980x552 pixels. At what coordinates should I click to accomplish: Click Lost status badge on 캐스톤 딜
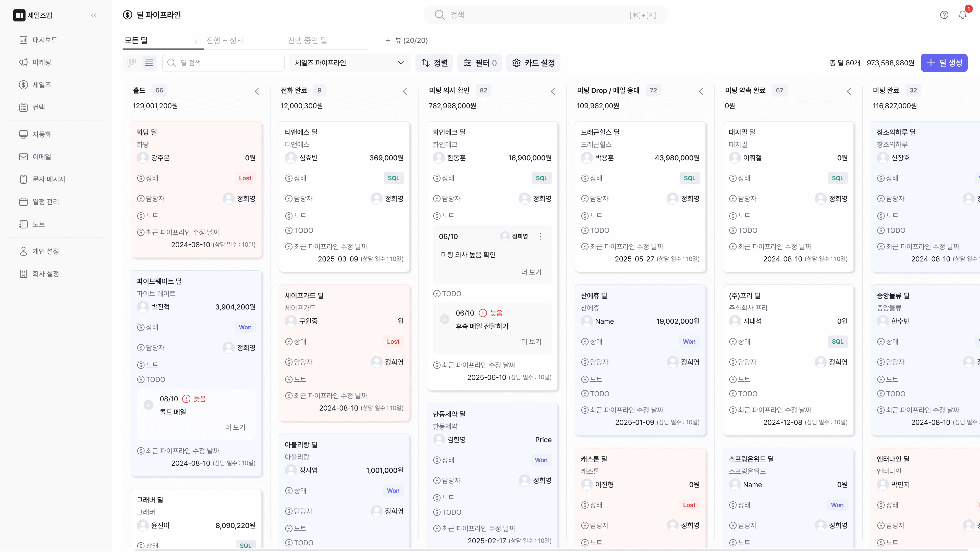pos(689,505)
